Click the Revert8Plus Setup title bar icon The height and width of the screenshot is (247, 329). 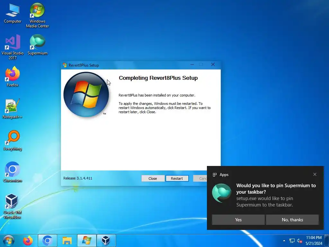(65, 65)
